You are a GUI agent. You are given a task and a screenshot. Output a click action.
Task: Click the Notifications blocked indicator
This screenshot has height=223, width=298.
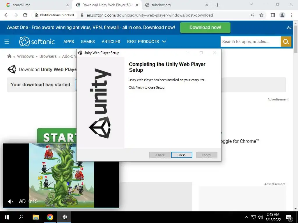point(54,15)
